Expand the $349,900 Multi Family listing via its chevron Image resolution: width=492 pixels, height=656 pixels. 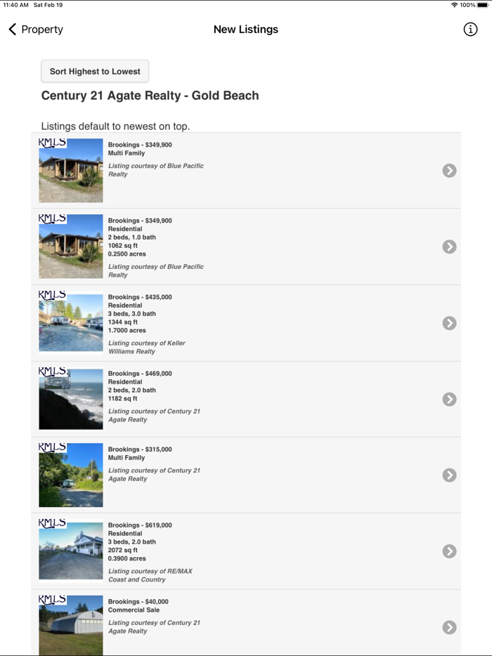click(x=449, y=170)
